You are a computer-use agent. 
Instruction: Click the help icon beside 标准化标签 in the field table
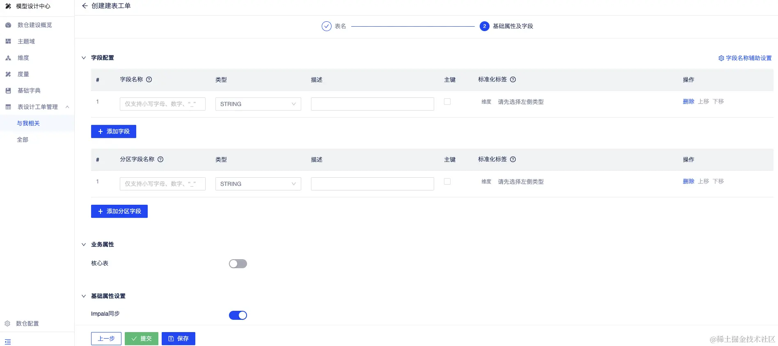click(x=513, y=79)
